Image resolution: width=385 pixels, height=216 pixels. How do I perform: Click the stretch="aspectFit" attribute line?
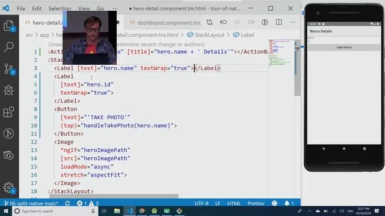[x=94, y=175]
